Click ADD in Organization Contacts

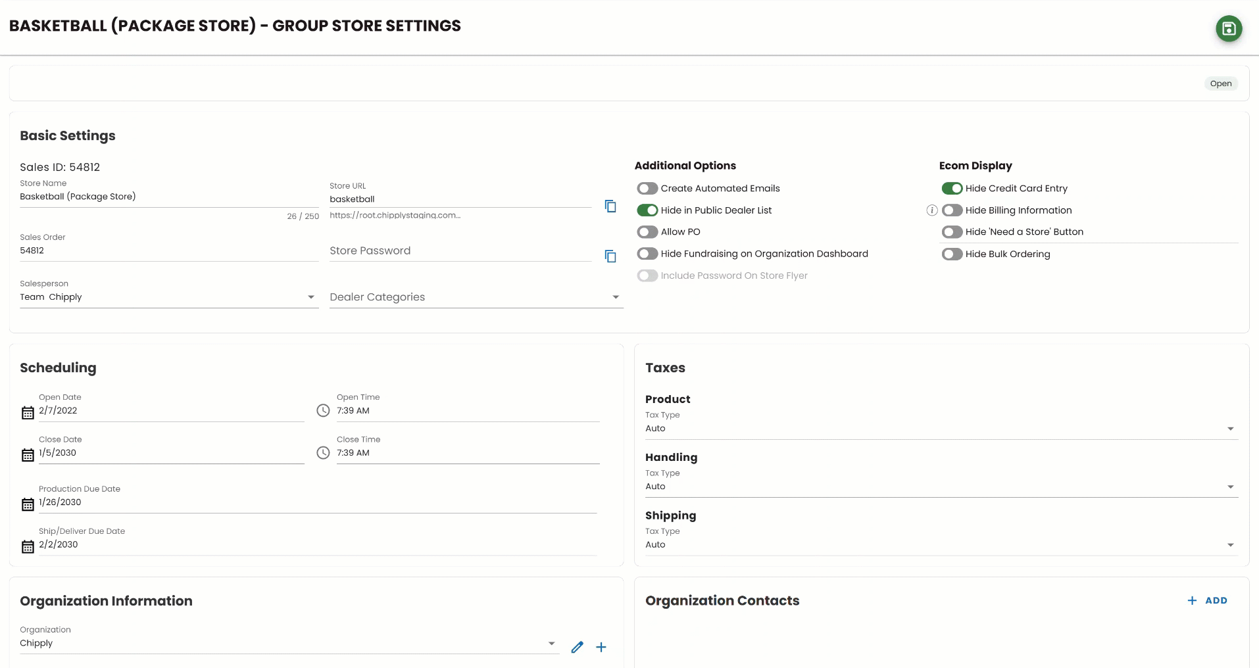(1207, 600)
